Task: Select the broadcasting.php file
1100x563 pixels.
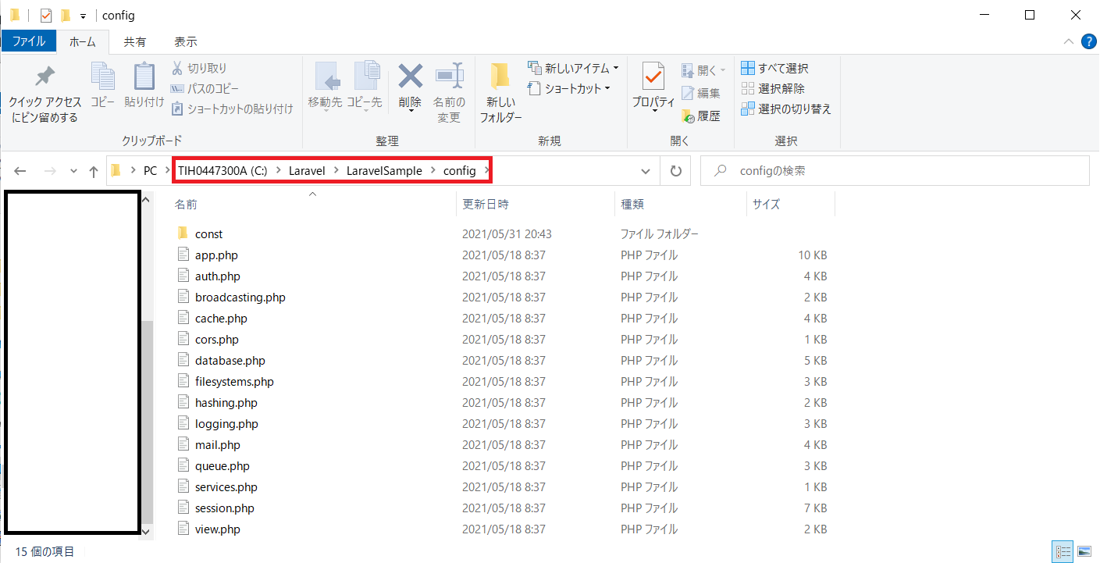Action: pos(240,298)
